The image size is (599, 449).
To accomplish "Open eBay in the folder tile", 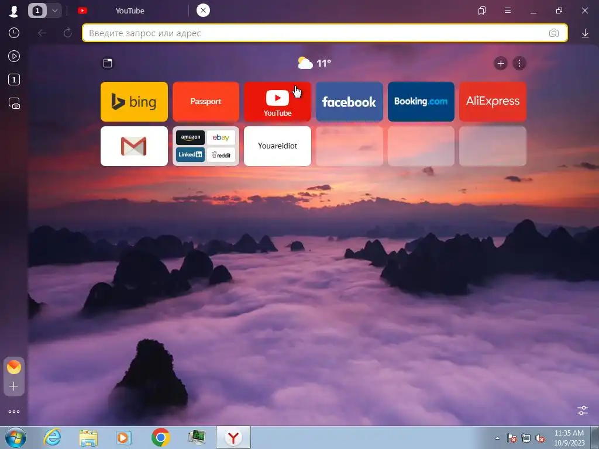I will coord(221,137).
